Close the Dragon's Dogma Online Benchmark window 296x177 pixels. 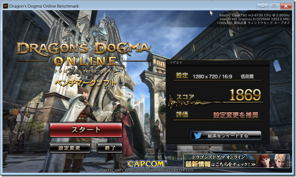286,6
